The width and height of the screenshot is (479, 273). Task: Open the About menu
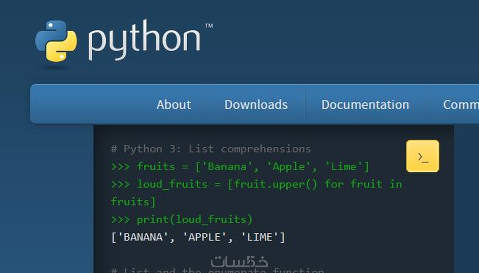coord(174,105)
